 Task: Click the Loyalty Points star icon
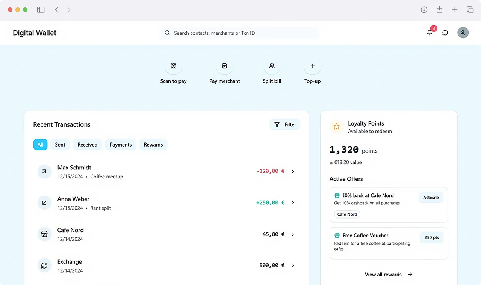337,127
